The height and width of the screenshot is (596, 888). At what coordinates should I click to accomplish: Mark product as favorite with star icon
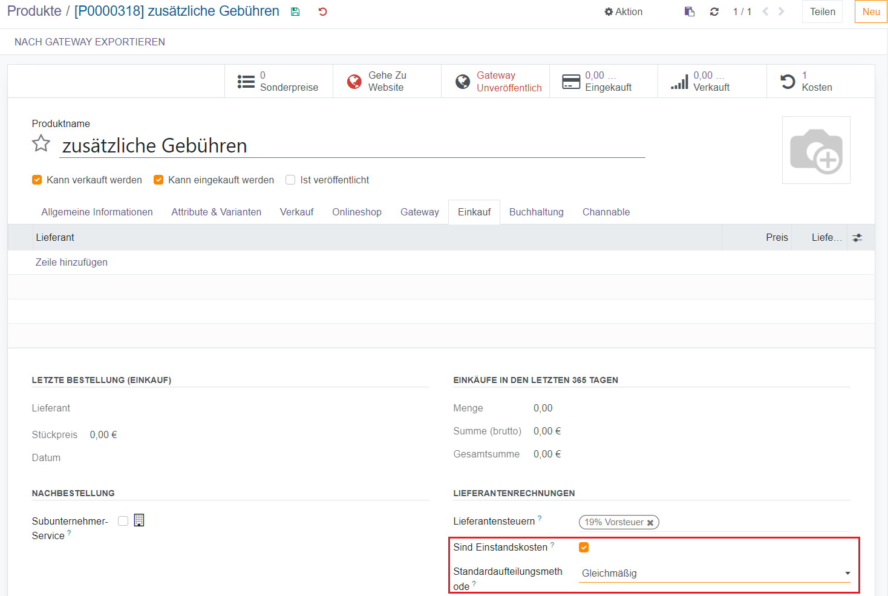(x=41, y=144)
